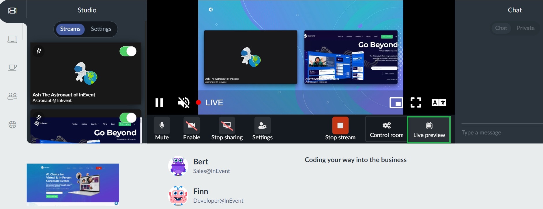This screenshot has height=209, width=543.
Task: Enable the camera
Action: click(x=192, y=129)
